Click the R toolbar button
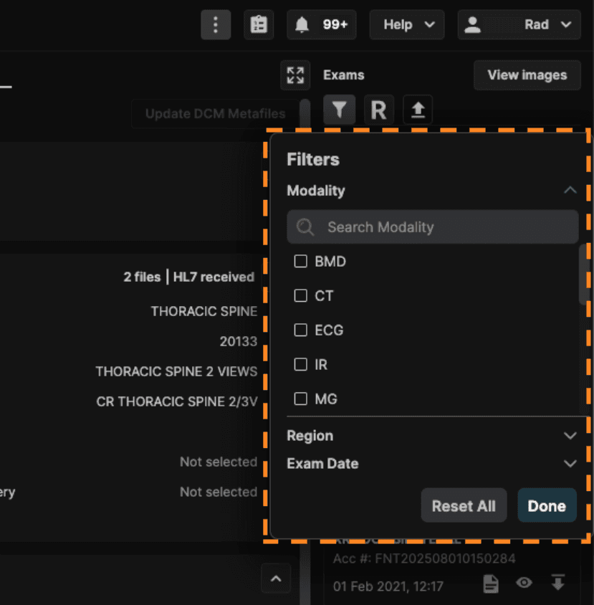The height and width of the screenshot is (605, 594). (x=379, y=110)
